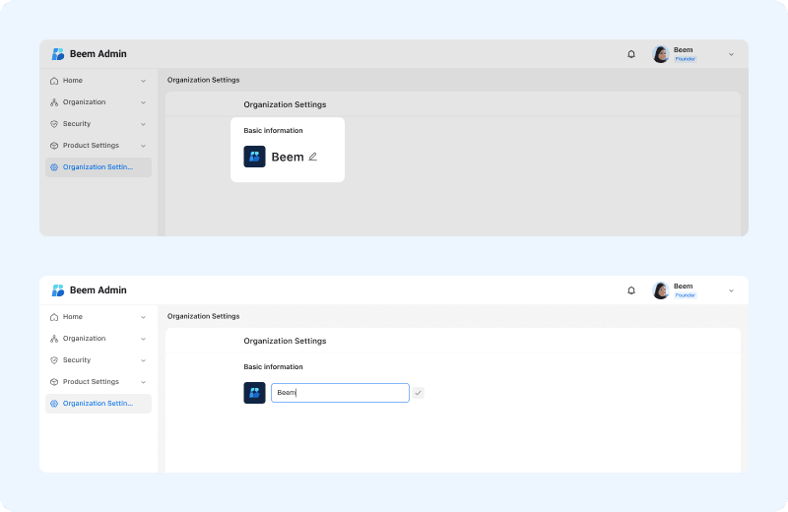
Task: Click the Security shield icon in lower sidebar
Action: point(54,360)
